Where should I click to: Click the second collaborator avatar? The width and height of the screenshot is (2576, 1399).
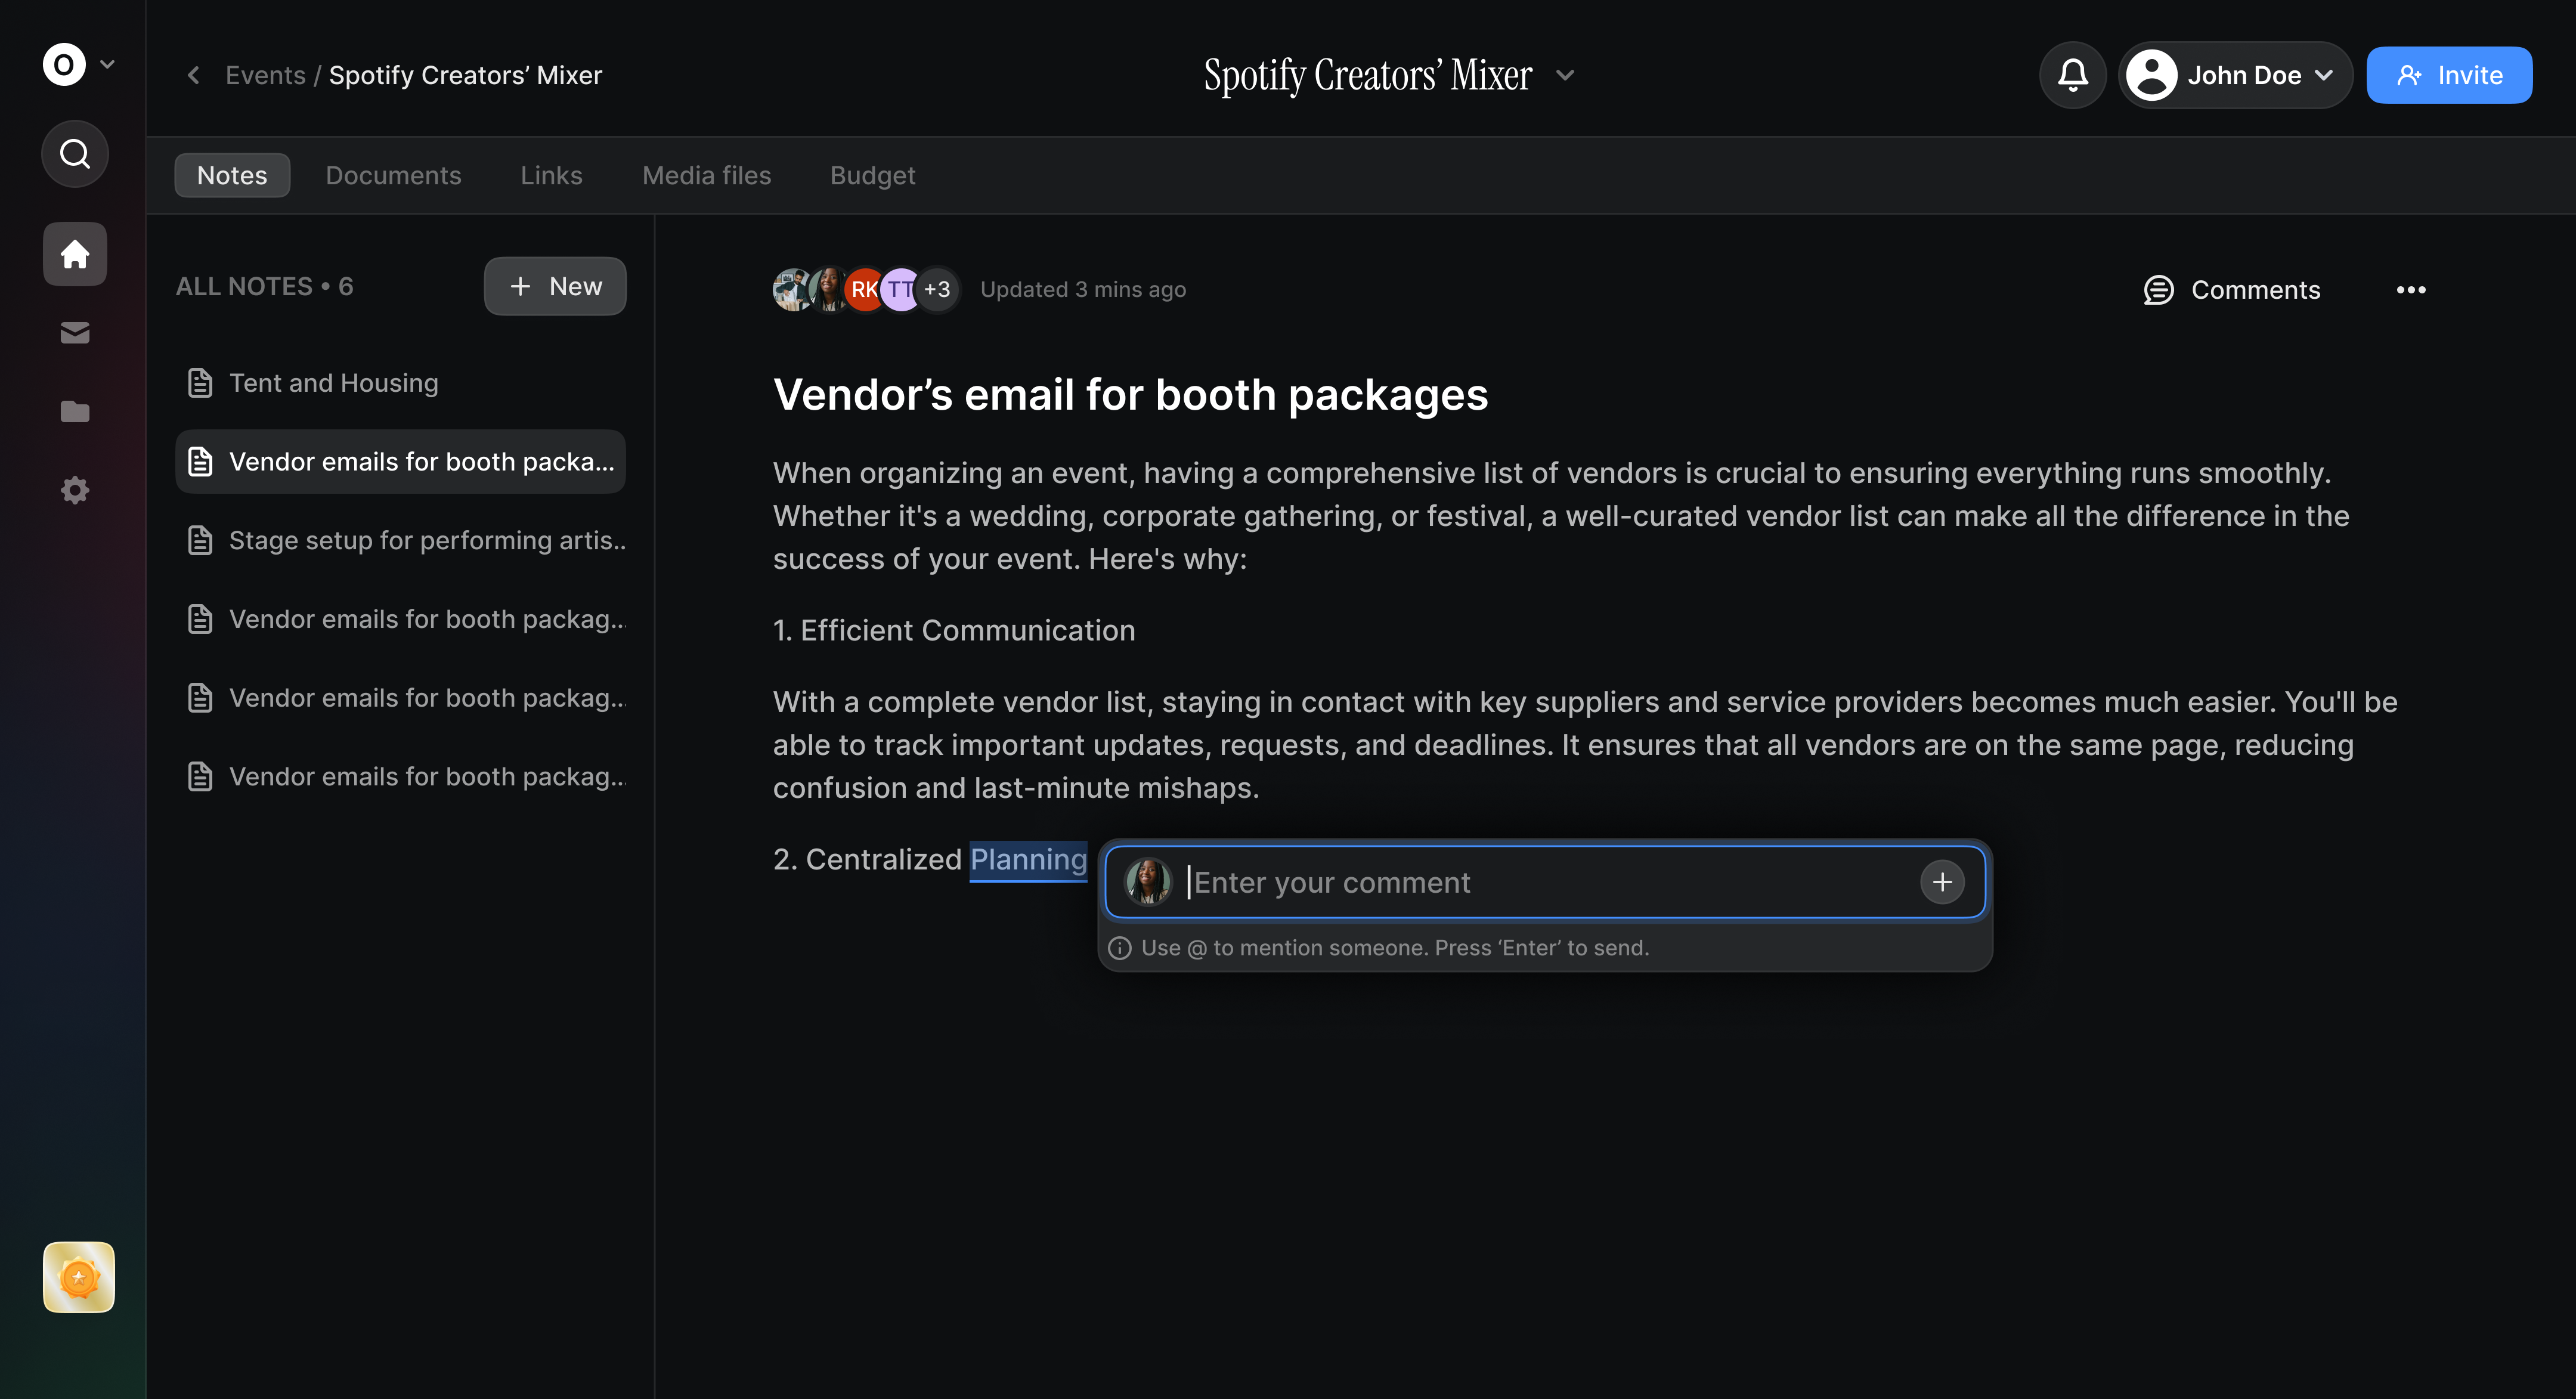(x=829, y=290)
